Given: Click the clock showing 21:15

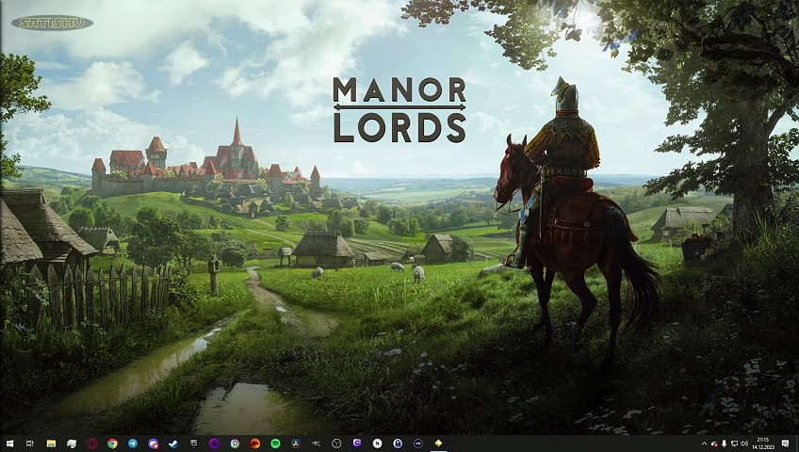Looking at the screenshot, I should (x=762, y=444).
